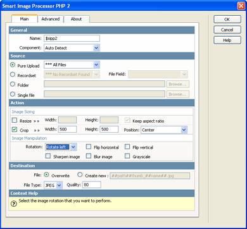Uncheck the Crop checkbox
The width and height of the screenshot is (247, 229).
[x=15, y=130]
